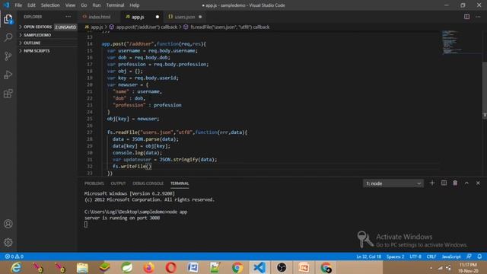Image resolution: width=487 pixels, height=274 pixels.
Task: Open Run and Debug view
Action: [8, 75]
